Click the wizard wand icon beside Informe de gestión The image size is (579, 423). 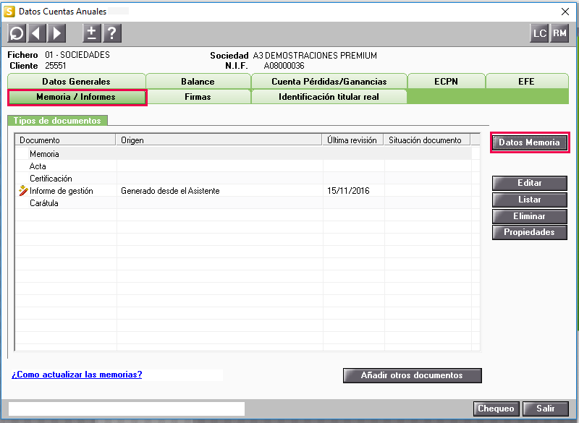point(23,191)
